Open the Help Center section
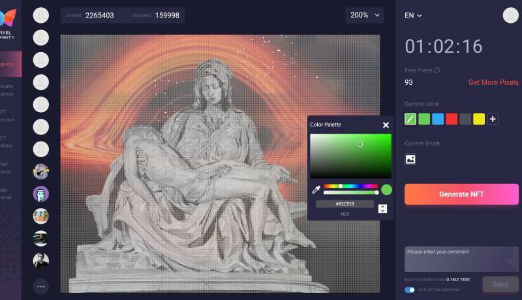 tap(6, 194)
